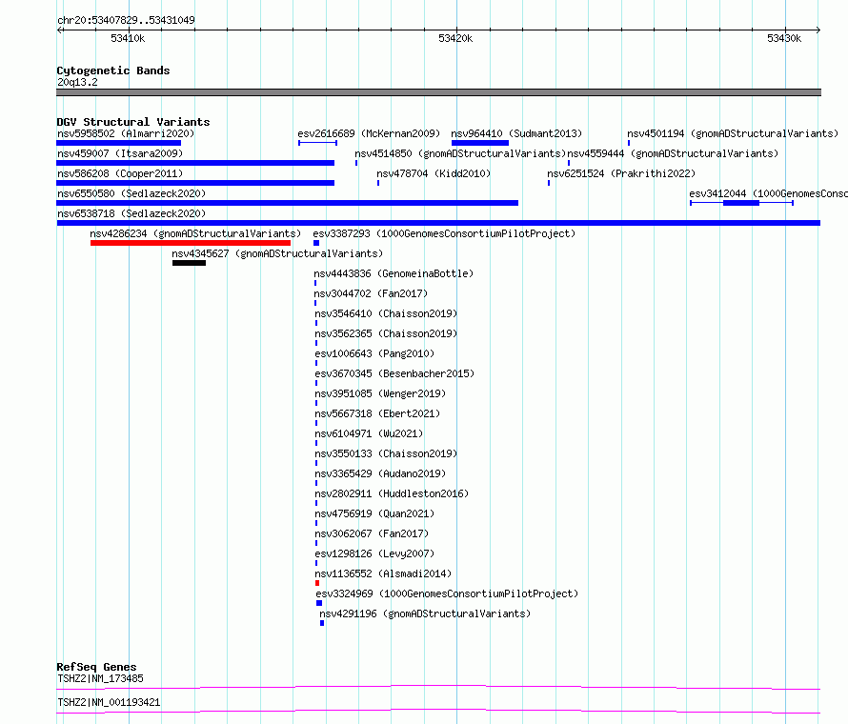Open nsv1136552 (Alsmadi2014) label
This screenshot has height=724, width=848.
click(383, 573)
